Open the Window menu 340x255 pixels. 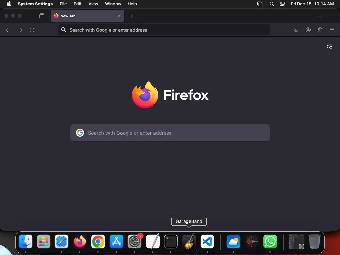pyautogui.click(x=113, y=4)
